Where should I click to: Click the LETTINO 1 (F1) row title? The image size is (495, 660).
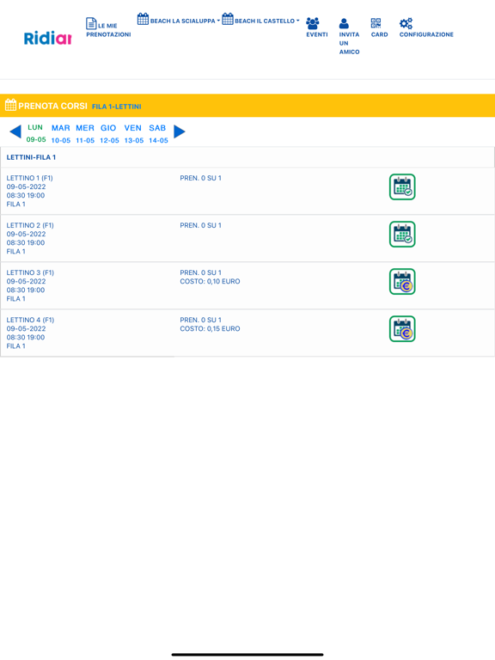click(x=29, y=178)
